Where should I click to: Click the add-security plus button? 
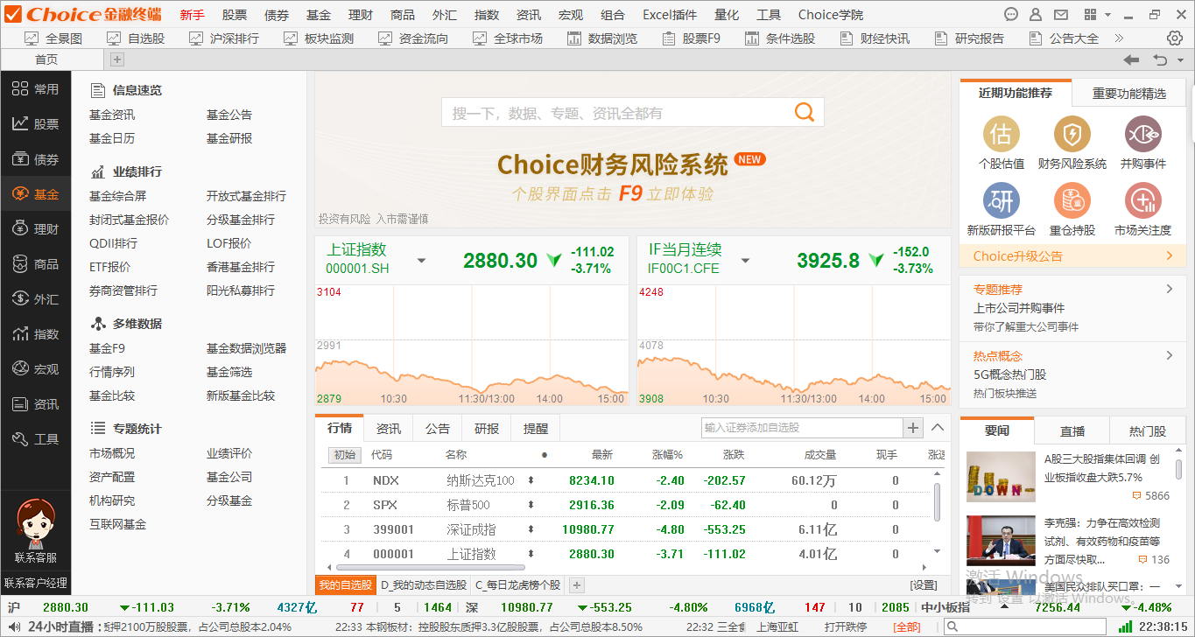click(x=913, y=428)
